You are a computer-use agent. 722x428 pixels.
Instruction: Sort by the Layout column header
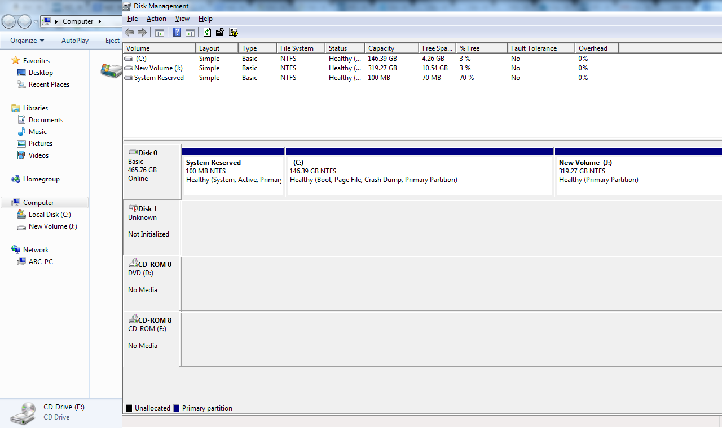217,48
